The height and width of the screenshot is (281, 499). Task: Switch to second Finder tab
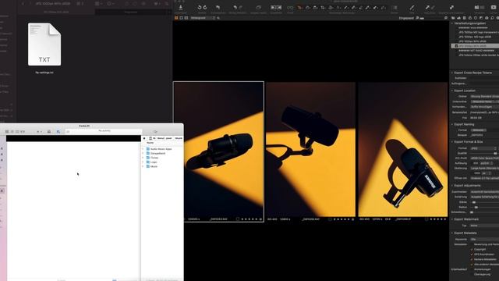(132, 12)
